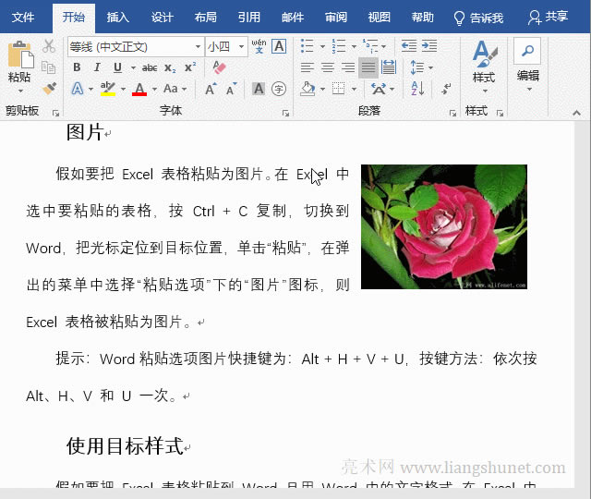Toggle bold formatting
The width and height of the screenshot is (591, 499).
click(x=77, y=67)
